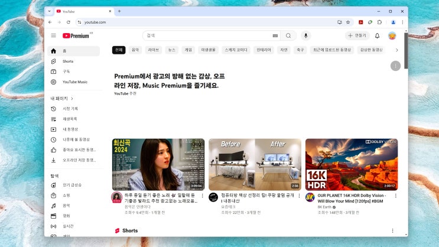Click the page vertical scrollbar

(406, 50)
